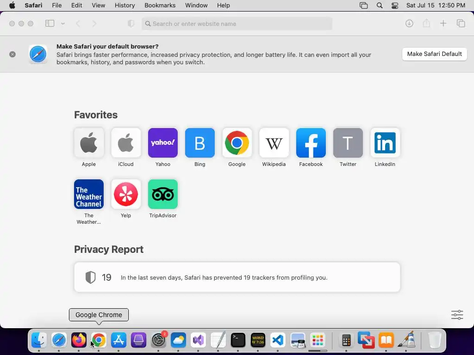Open the Apple menu
This screenshot has width=474, height=355.
(12, 6)
